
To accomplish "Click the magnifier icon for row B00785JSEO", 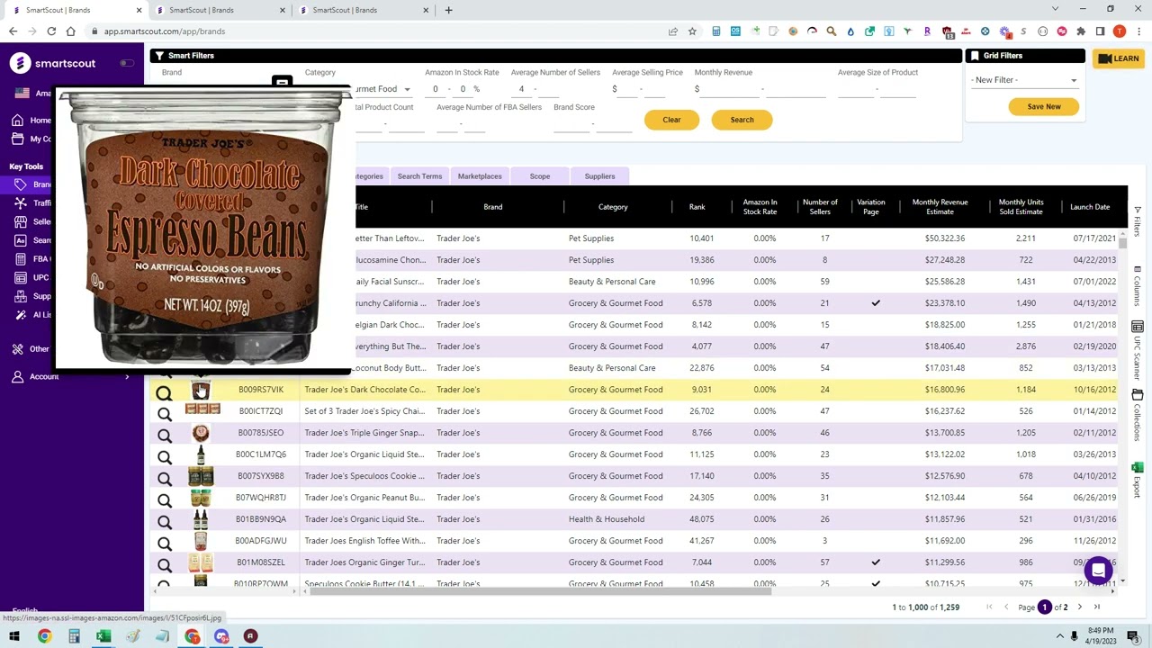I will pos(164,436).
